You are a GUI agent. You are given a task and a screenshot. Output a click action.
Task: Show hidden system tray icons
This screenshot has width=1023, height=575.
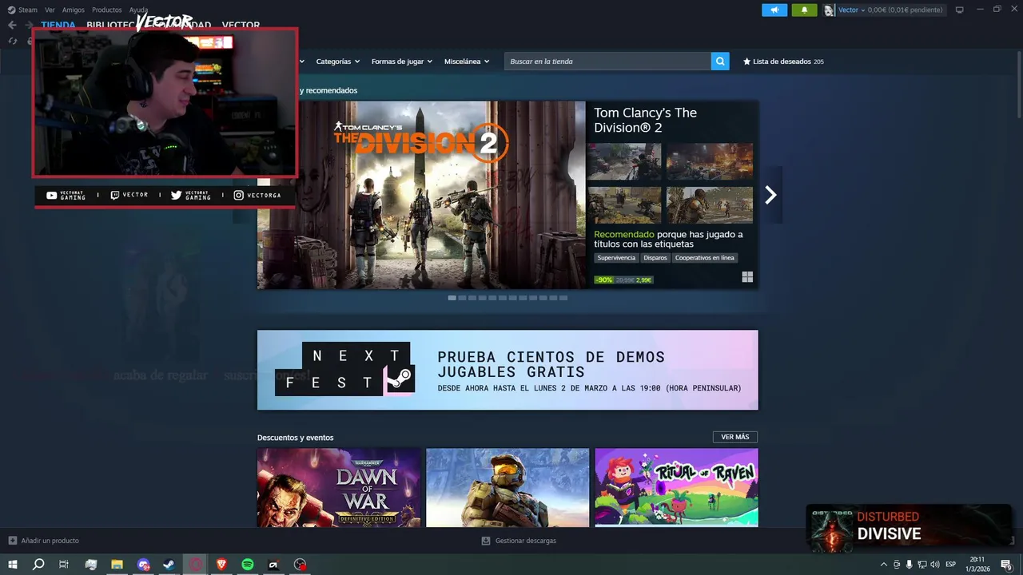[x=883, y=565]
